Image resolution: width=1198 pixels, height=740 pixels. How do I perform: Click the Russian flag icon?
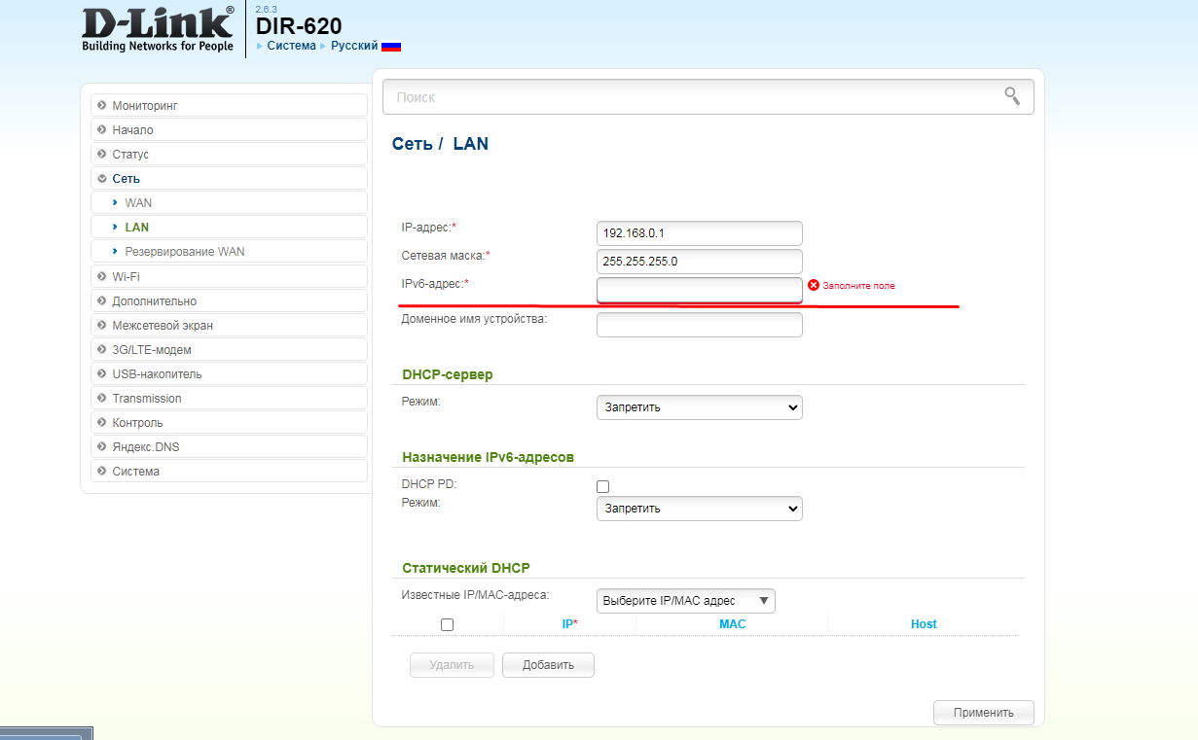point(391,46)
